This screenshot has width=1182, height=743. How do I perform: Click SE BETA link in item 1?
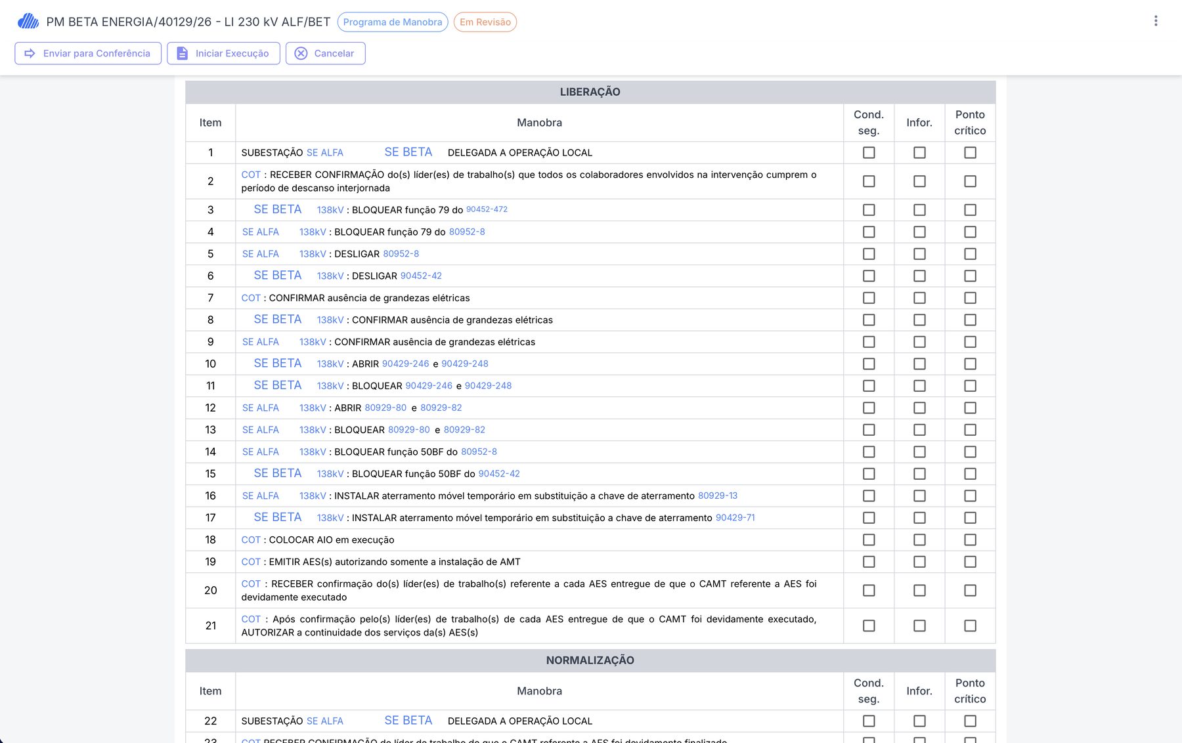point(408,152)
